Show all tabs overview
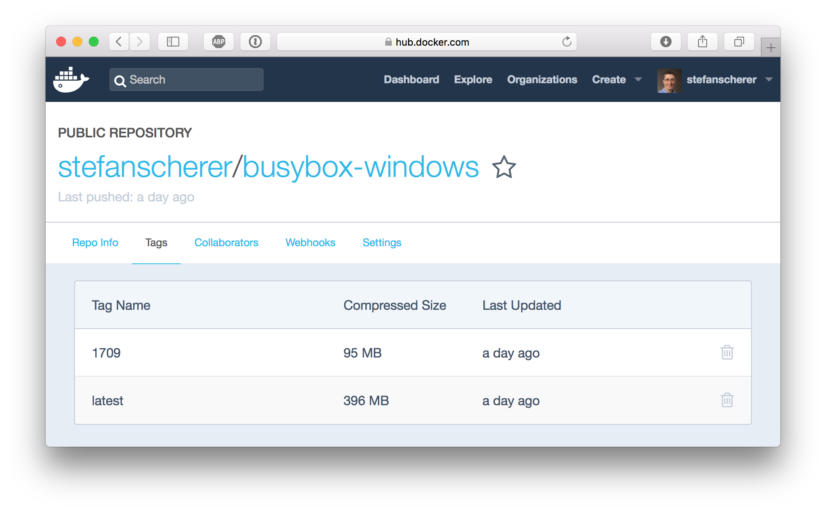826x512 pixels. pos(739,42)
